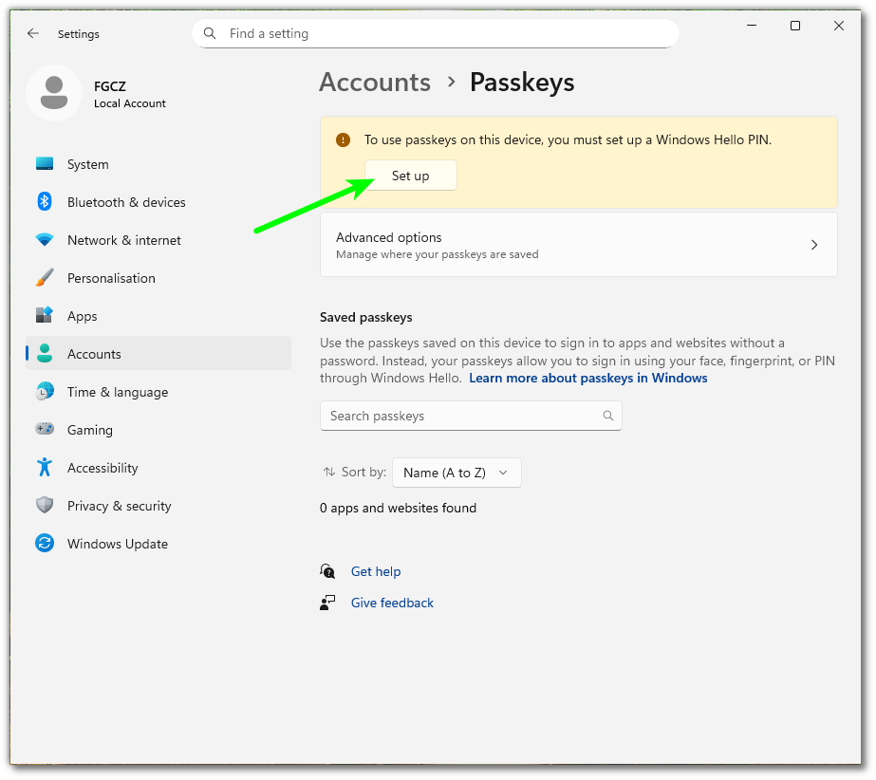Open the System settings category
The height and width of the screenshot is (780, 876).
click(158, 164)
